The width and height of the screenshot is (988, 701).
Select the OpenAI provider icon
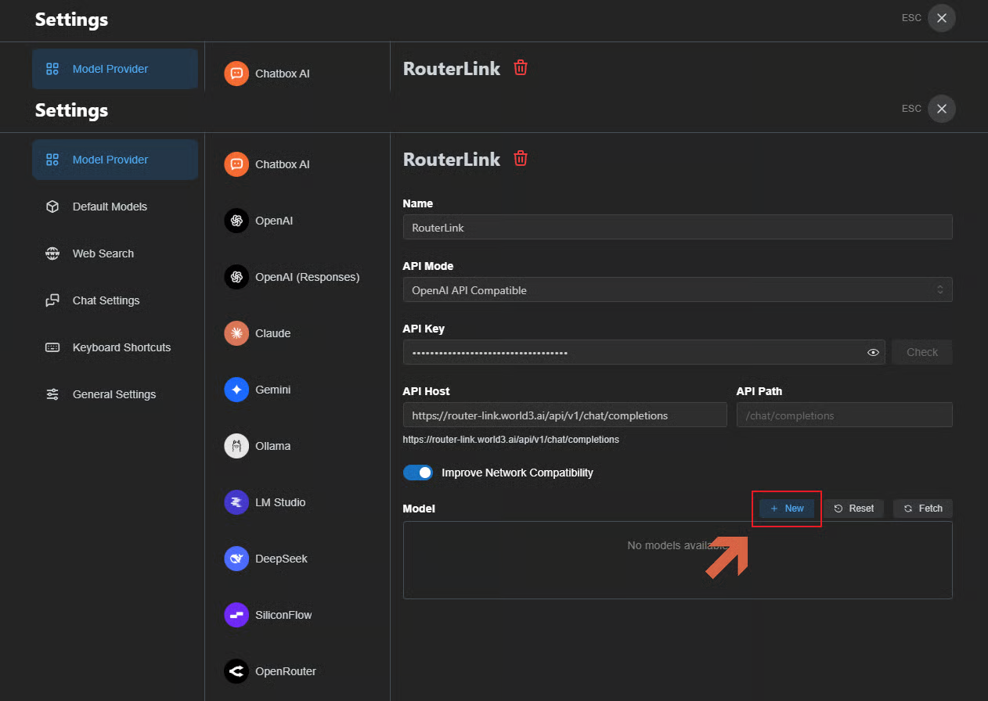[x=236, y=221]
